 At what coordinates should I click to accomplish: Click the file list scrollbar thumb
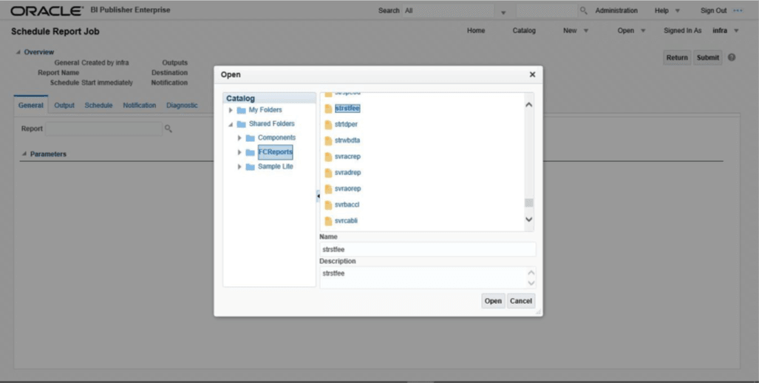click(x=529, y=203)
